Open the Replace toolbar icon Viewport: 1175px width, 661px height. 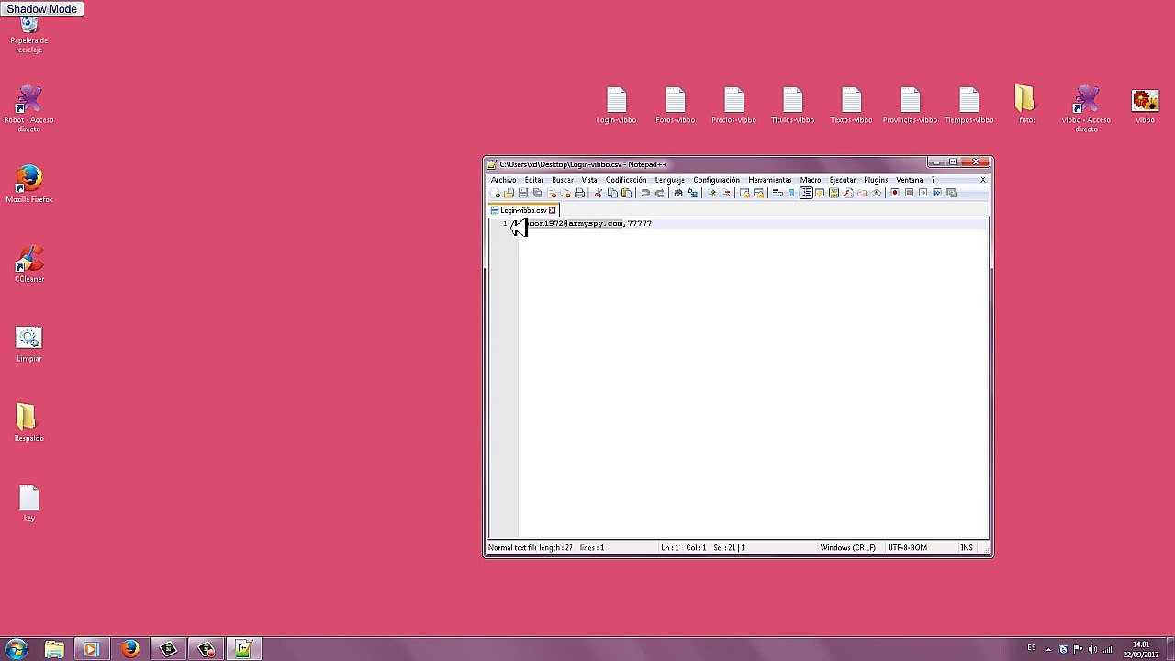692,193
